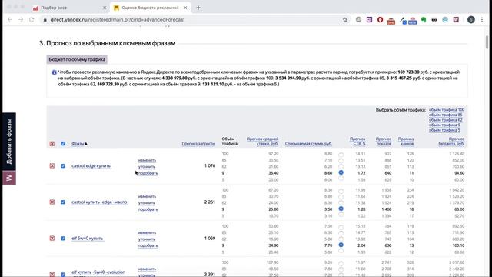Viewport: 492px width, 277px height.
Task: Go forward in browser history
Action: point(21,19)
